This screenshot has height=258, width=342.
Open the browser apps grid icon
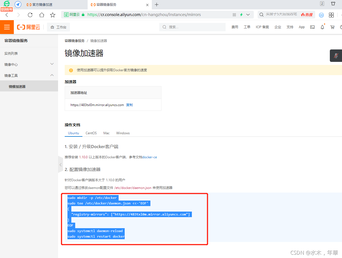(331, 15)
